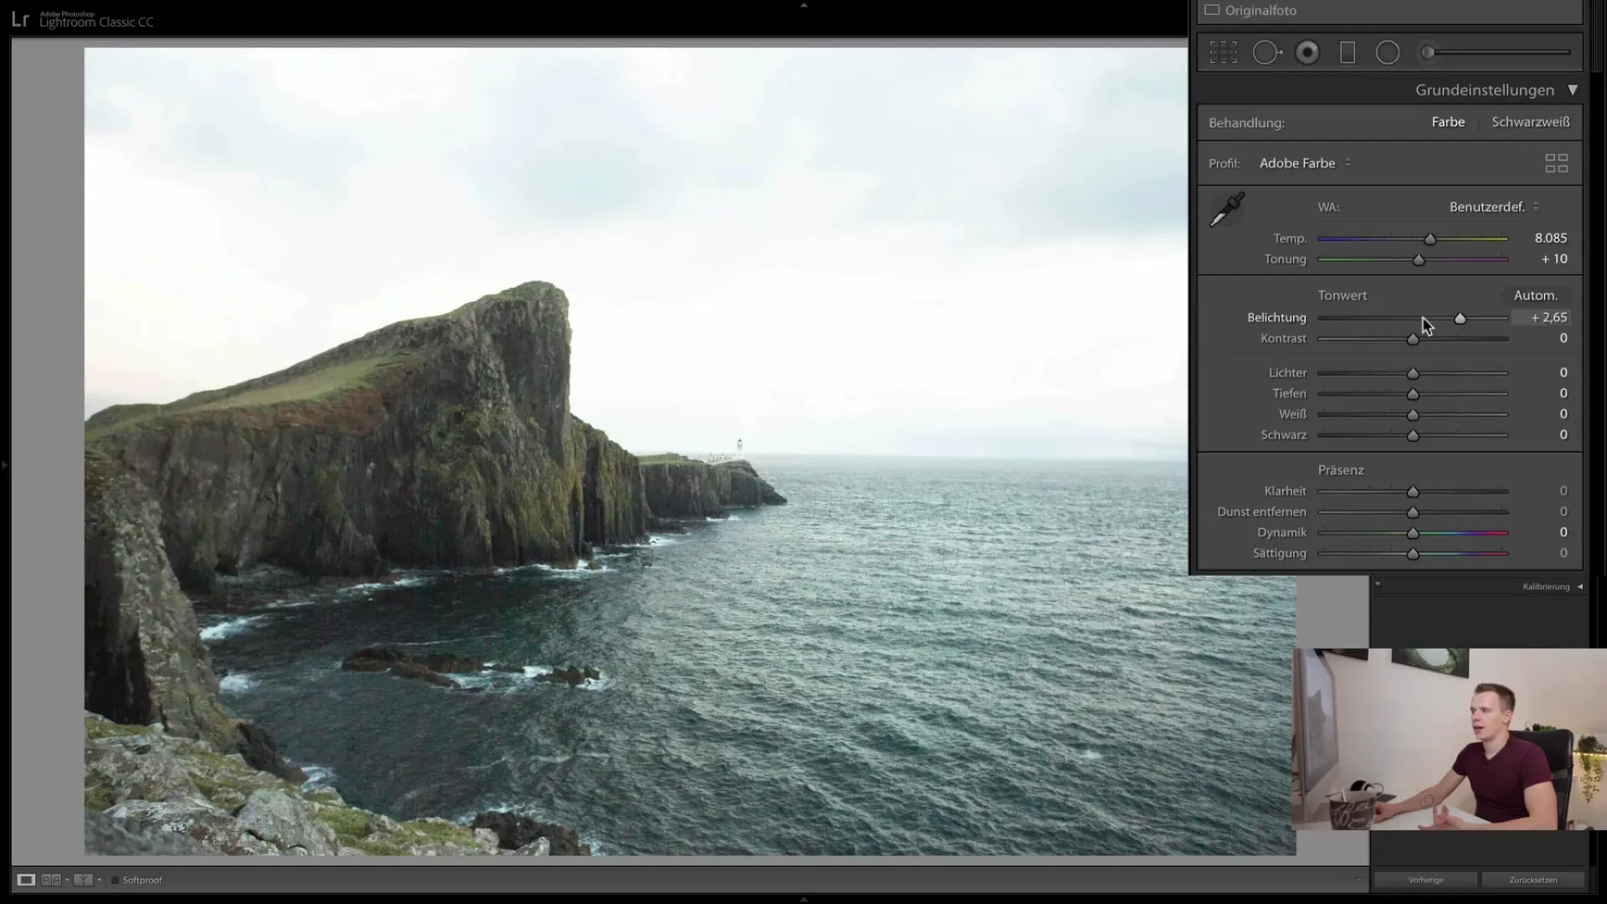1607x904 pixels.
Task: Show the filmstrip via bottom arrow
Action: click(x=803, y=899)
